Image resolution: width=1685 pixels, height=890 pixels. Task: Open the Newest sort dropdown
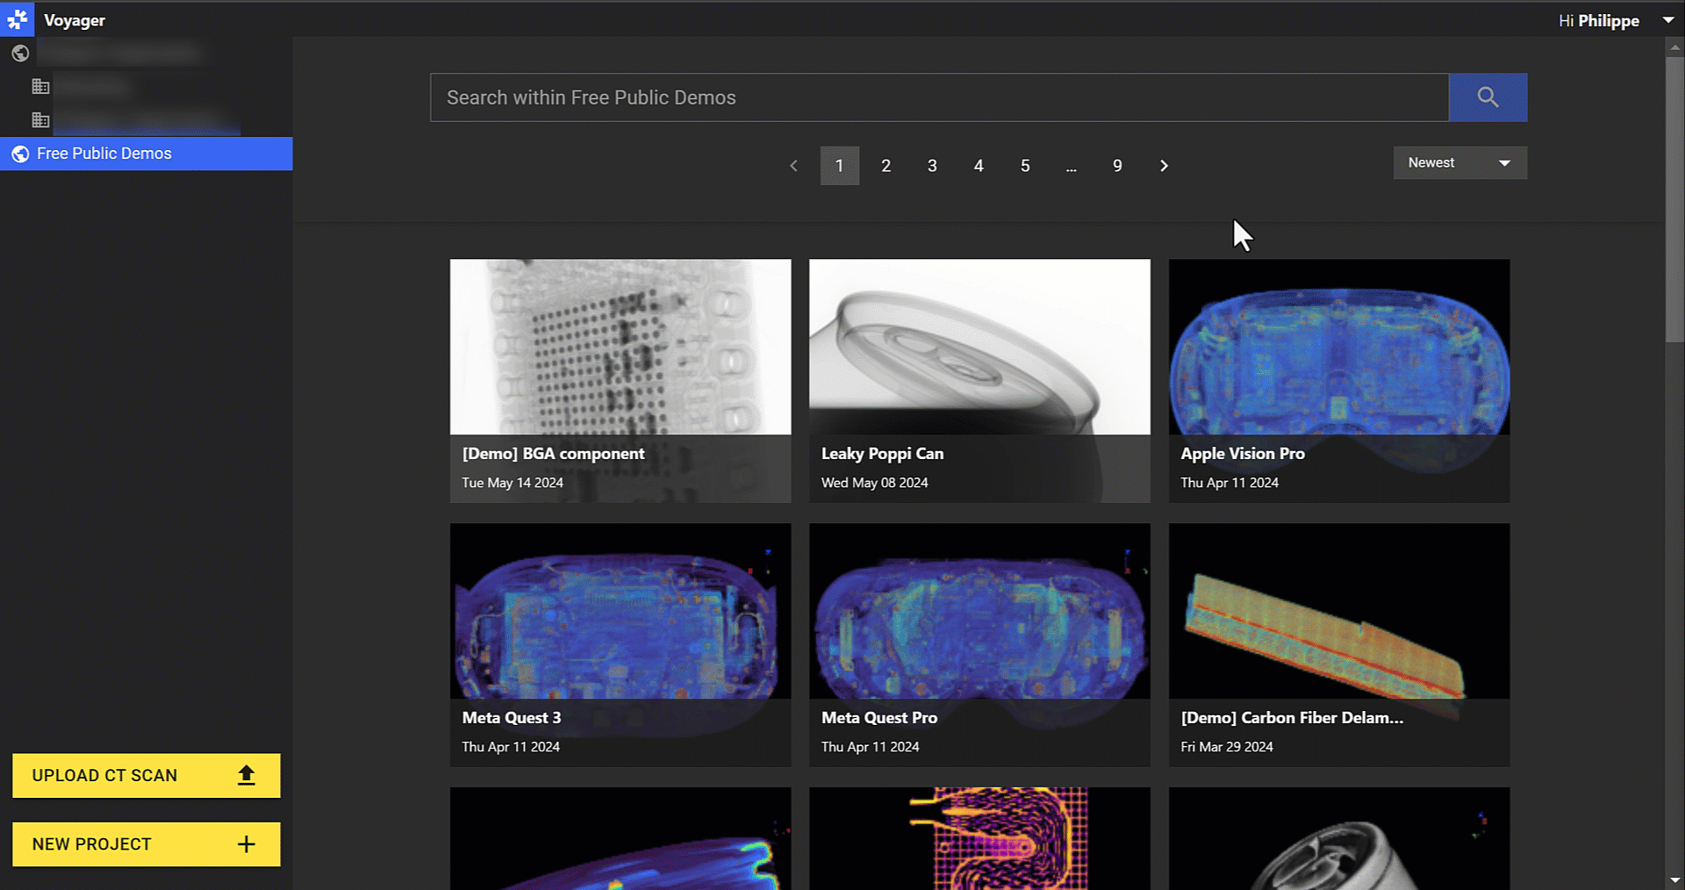tap(1459, 163)
